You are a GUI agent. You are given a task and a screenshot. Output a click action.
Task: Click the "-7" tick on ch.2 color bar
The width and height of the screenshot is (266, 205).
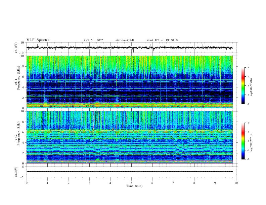[x=248, y=159]
